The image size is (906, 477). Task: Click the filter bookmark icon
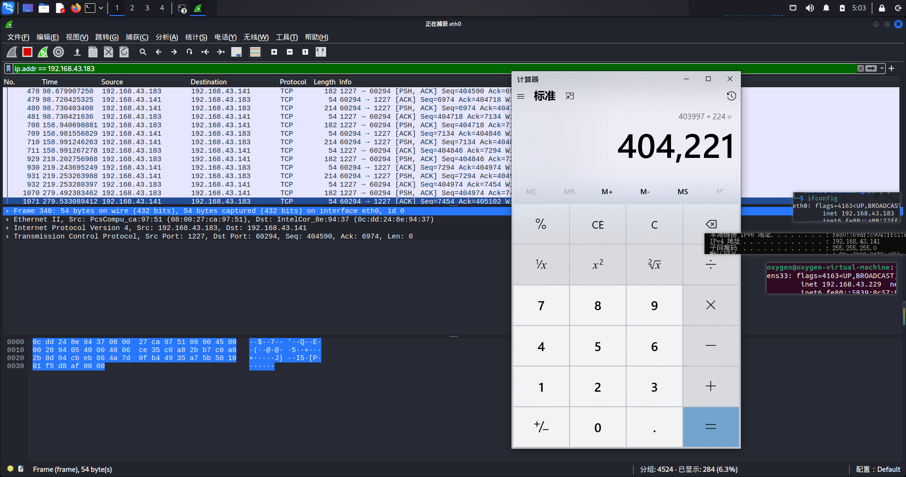coord(8,69)
